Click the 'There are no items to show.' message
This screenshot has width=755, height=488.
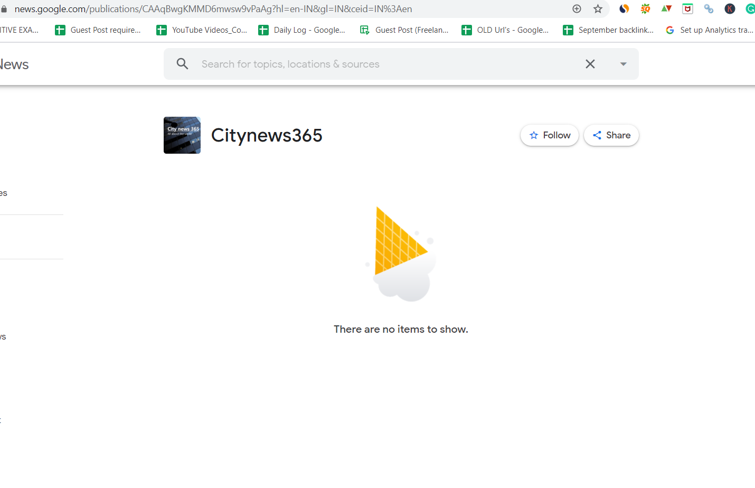click(401, 329)
